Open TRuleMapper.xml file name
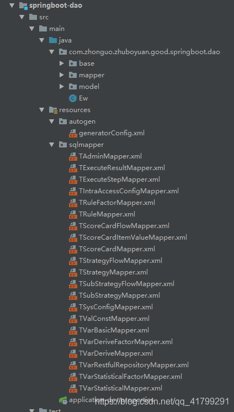The image size is (234, 412). point(107,214)
